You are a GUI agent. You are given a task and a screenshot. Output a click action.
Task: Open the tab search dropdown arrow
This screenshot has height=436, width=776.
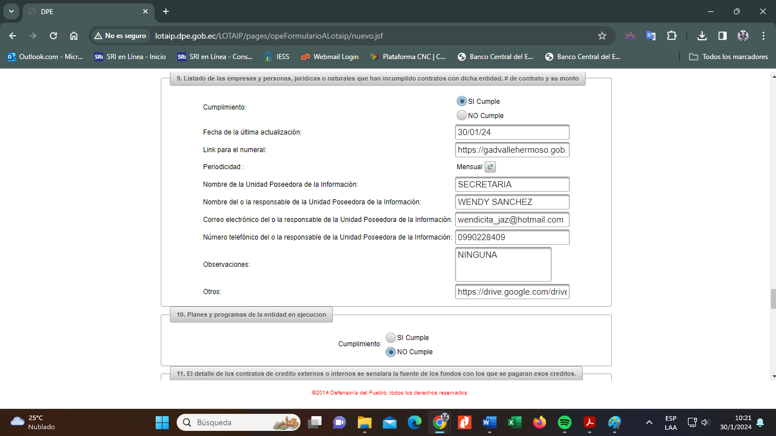point(11,11)
